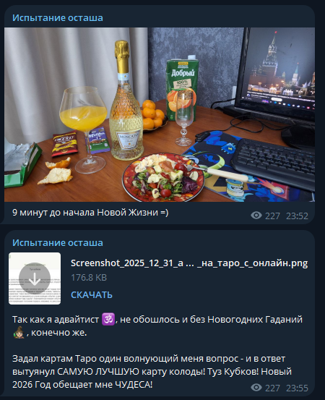The width and height of the screenshot is (325, 400).
Task: Click the 227 view count on file post
Action: pos(272,388)
